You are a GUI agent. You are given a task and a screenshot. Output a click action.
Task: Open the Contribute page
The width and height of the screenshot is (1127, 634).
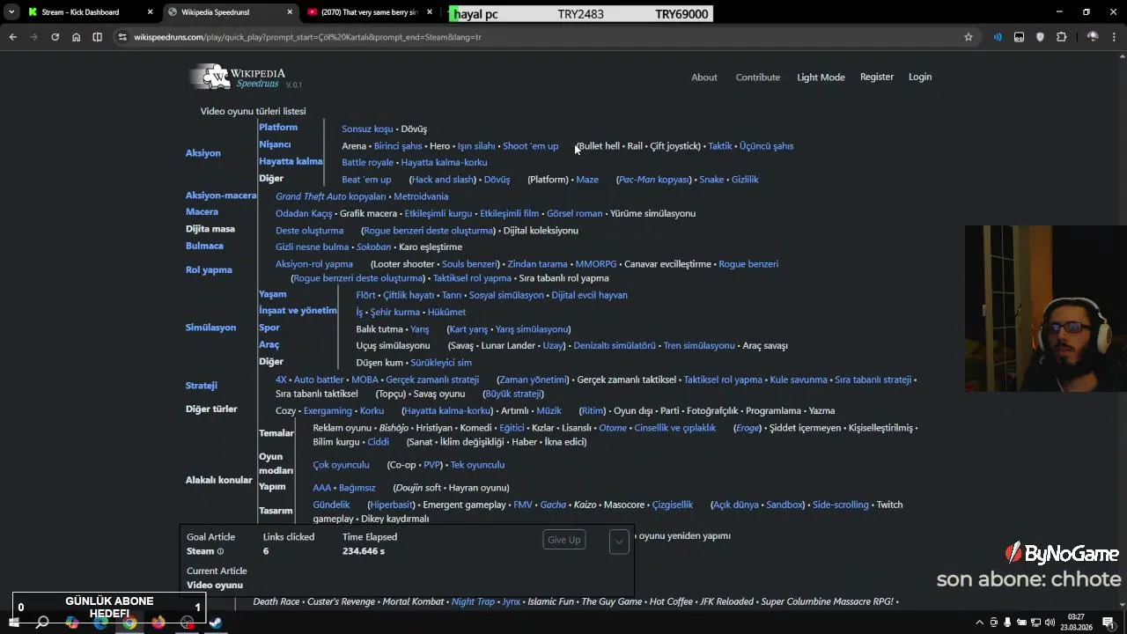tap(758, 77)
